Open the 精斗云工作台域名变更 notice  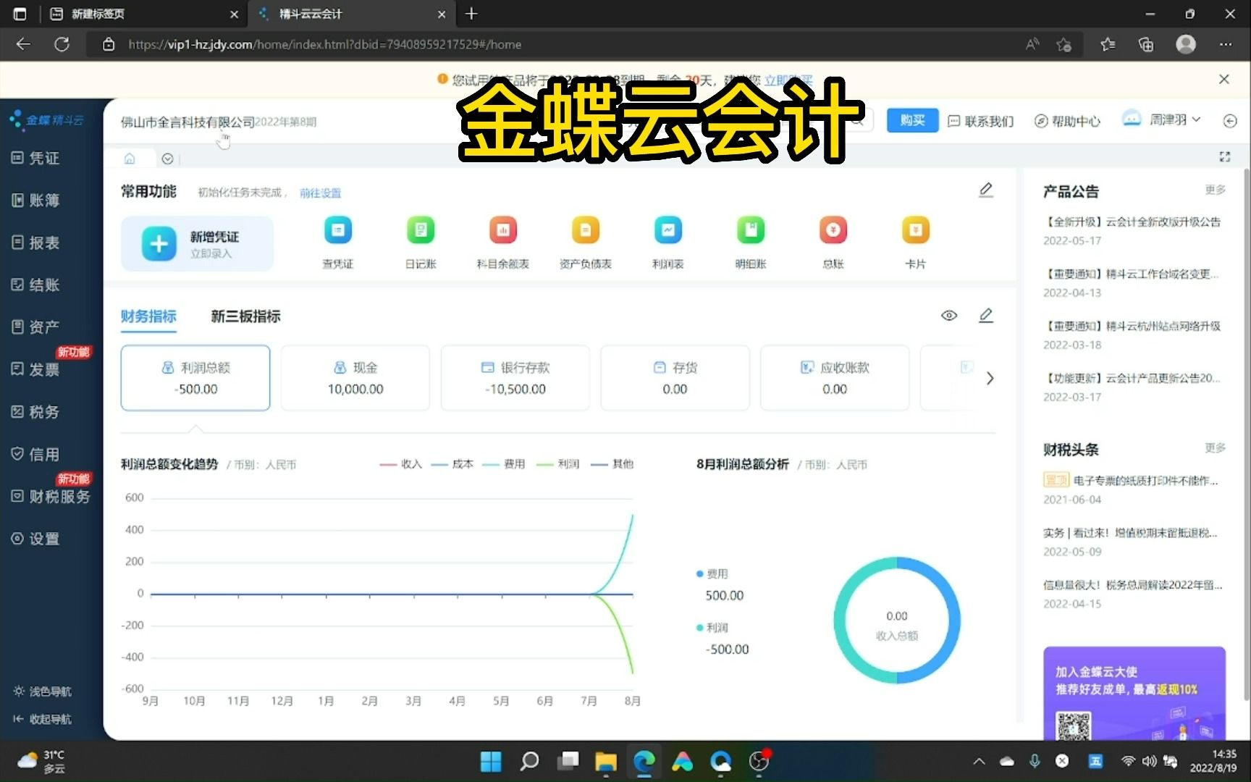tap(1131, 274)
